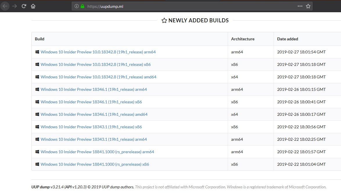Reload the page with the refresh icon

tap(24, 6)
